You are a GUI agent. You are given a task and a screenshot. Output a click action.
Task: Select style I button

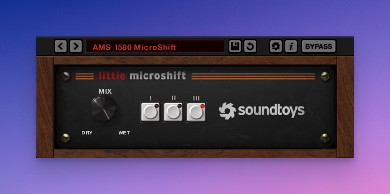point(150,112)
